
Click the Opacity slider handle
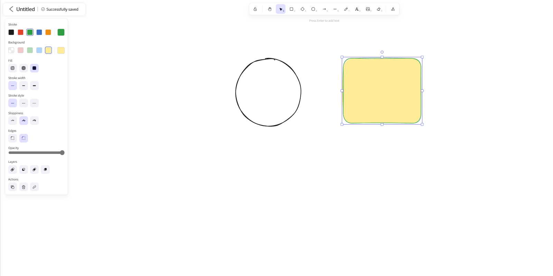(62, 152)
